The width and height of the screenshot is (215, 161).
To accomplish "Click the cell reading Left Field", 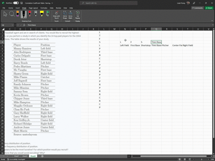I will pyautogui.click(x=125, y=45).
